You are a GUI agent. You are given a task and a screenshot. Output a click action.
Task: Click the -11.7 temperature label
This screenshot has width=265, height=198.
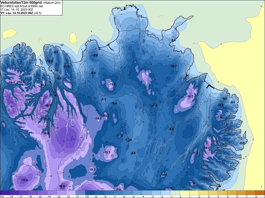pos(205,166)
